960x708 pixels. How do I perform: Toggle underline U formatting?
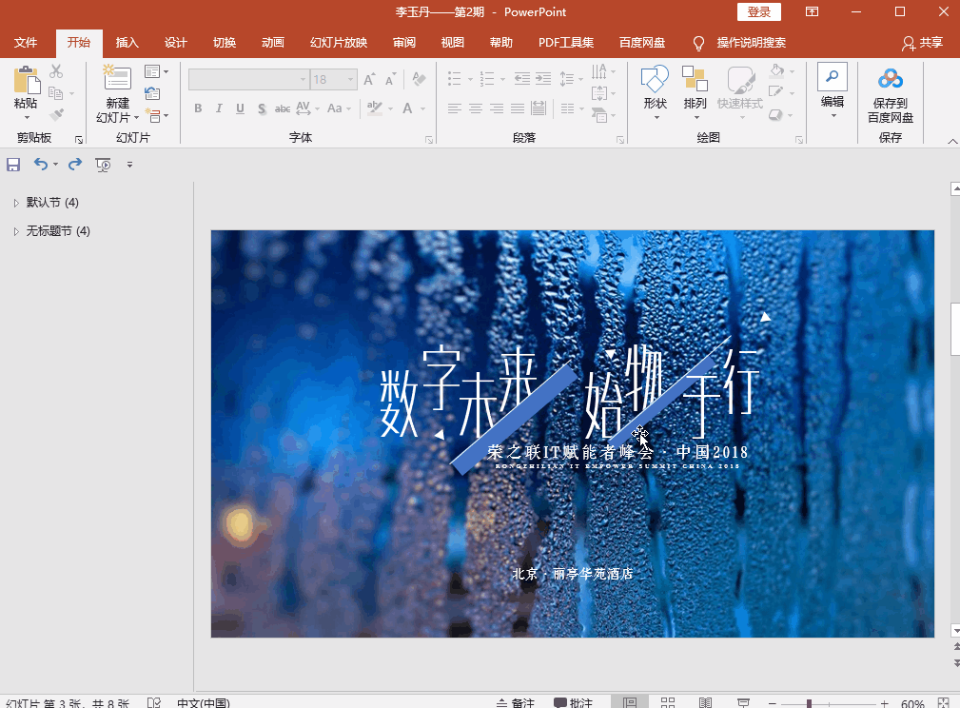(240, 108)
